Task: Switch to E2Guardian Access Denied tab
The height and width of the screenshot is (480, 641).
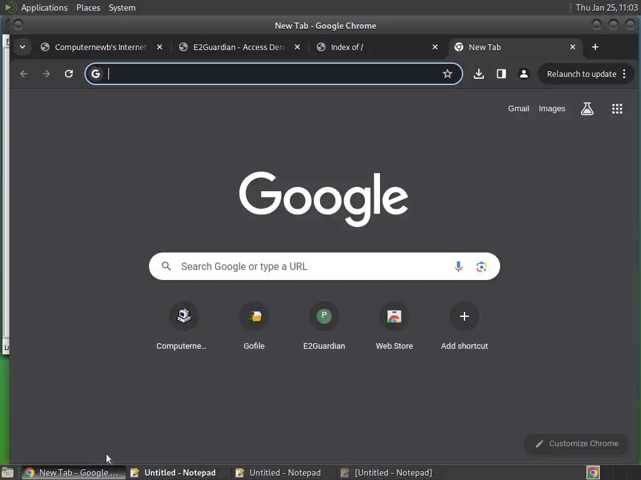Action: click(239, 47)
